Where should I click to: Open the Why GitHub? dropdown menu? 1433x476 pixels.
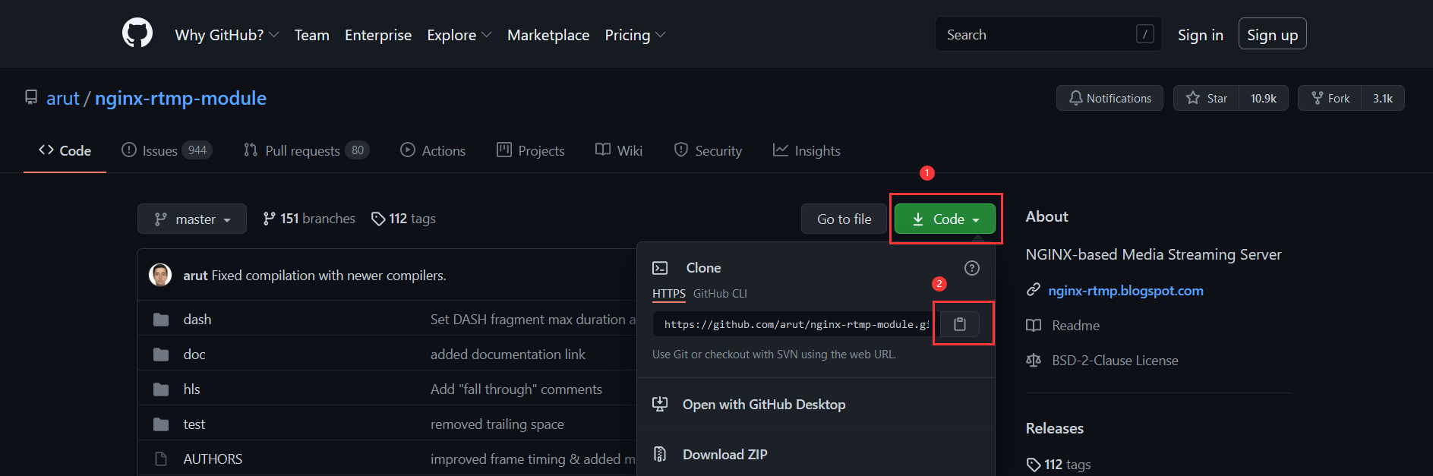tap(227, 35)
